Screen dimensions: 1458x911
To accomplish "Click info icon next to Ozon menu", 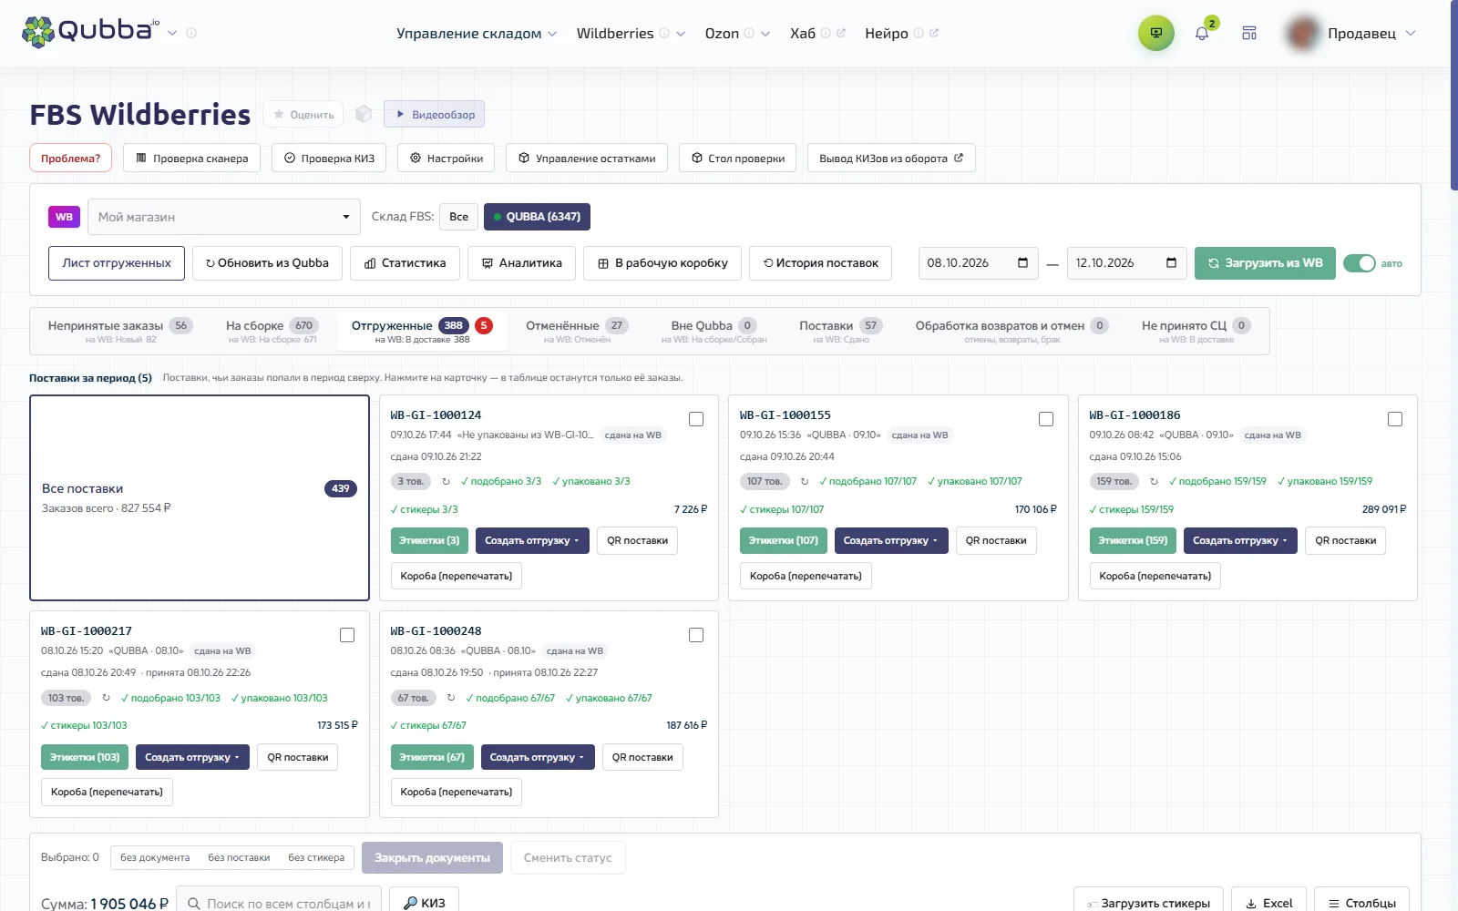I will click(749, 33).
